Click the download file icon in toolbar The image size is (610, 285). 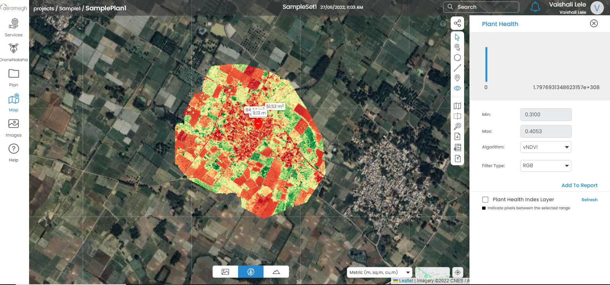(x=457, y=137)
